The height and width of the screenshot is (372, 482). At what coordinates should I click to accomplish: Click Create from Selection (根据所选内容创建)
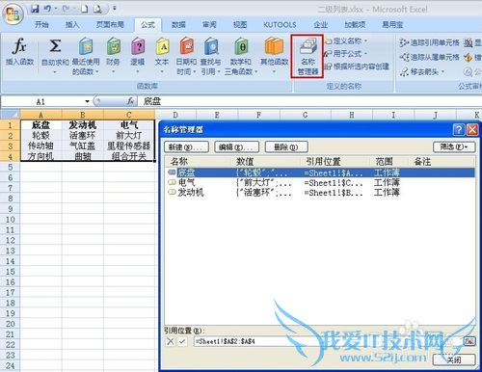click(x=357, y=66)
